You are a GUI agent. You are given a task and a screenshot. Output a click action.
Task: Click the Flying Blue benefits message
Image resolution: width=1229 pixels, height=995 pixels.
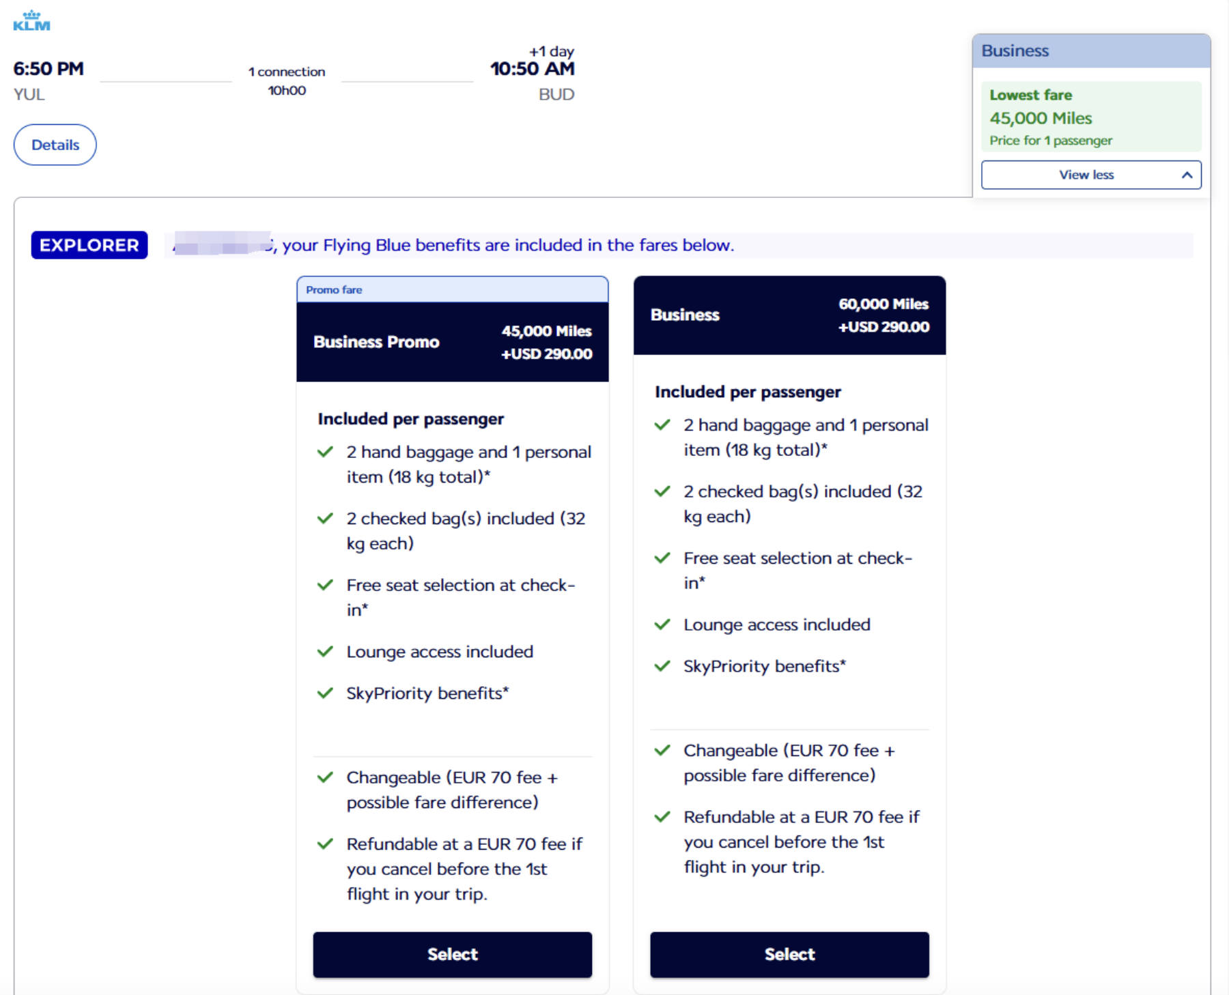508,245
